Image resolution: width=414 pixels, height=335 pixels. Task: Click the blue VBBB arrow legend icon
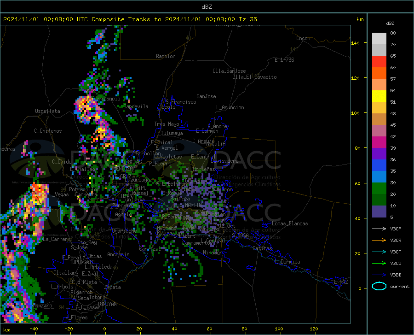(x=379, y=275)
